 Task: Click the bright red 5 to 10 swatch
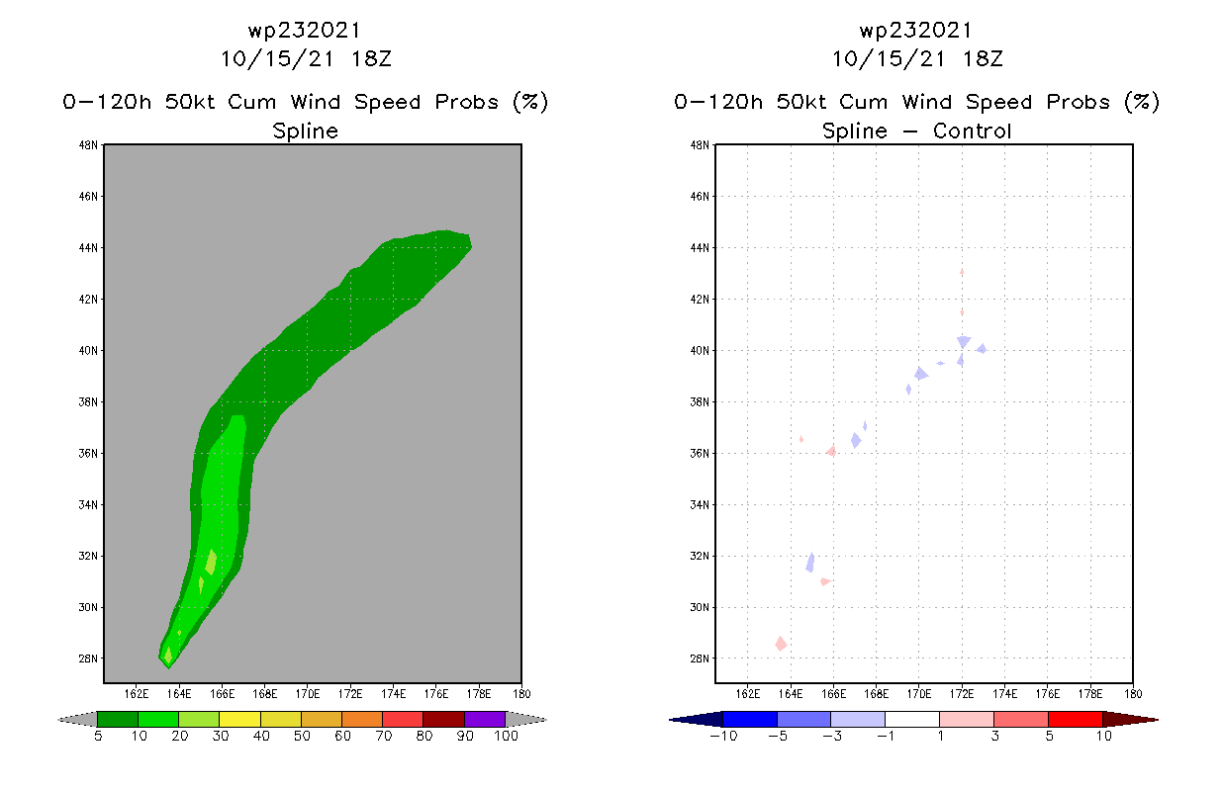[x=1075, y=719]
